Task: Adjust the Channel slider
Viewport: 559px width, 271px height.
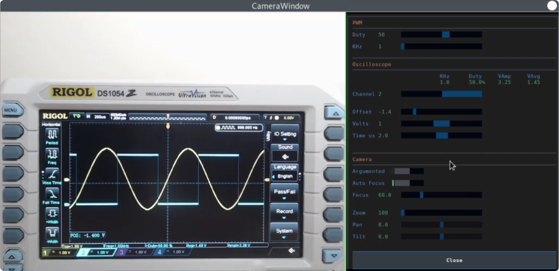Action: pyautogui.click(x=441, y=94)
